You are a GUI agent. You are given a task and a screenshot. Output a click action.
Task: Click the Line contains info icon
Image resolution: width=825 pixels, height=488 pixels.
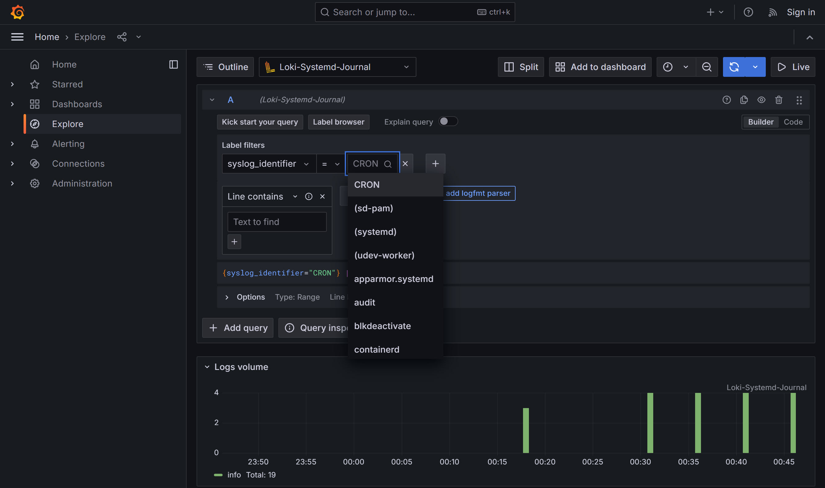coord(308,196)
